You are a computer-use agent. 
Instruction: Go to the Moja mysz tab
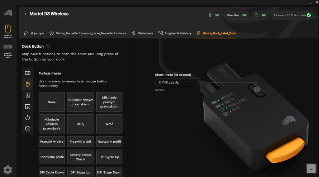click(x=34, y=33)
